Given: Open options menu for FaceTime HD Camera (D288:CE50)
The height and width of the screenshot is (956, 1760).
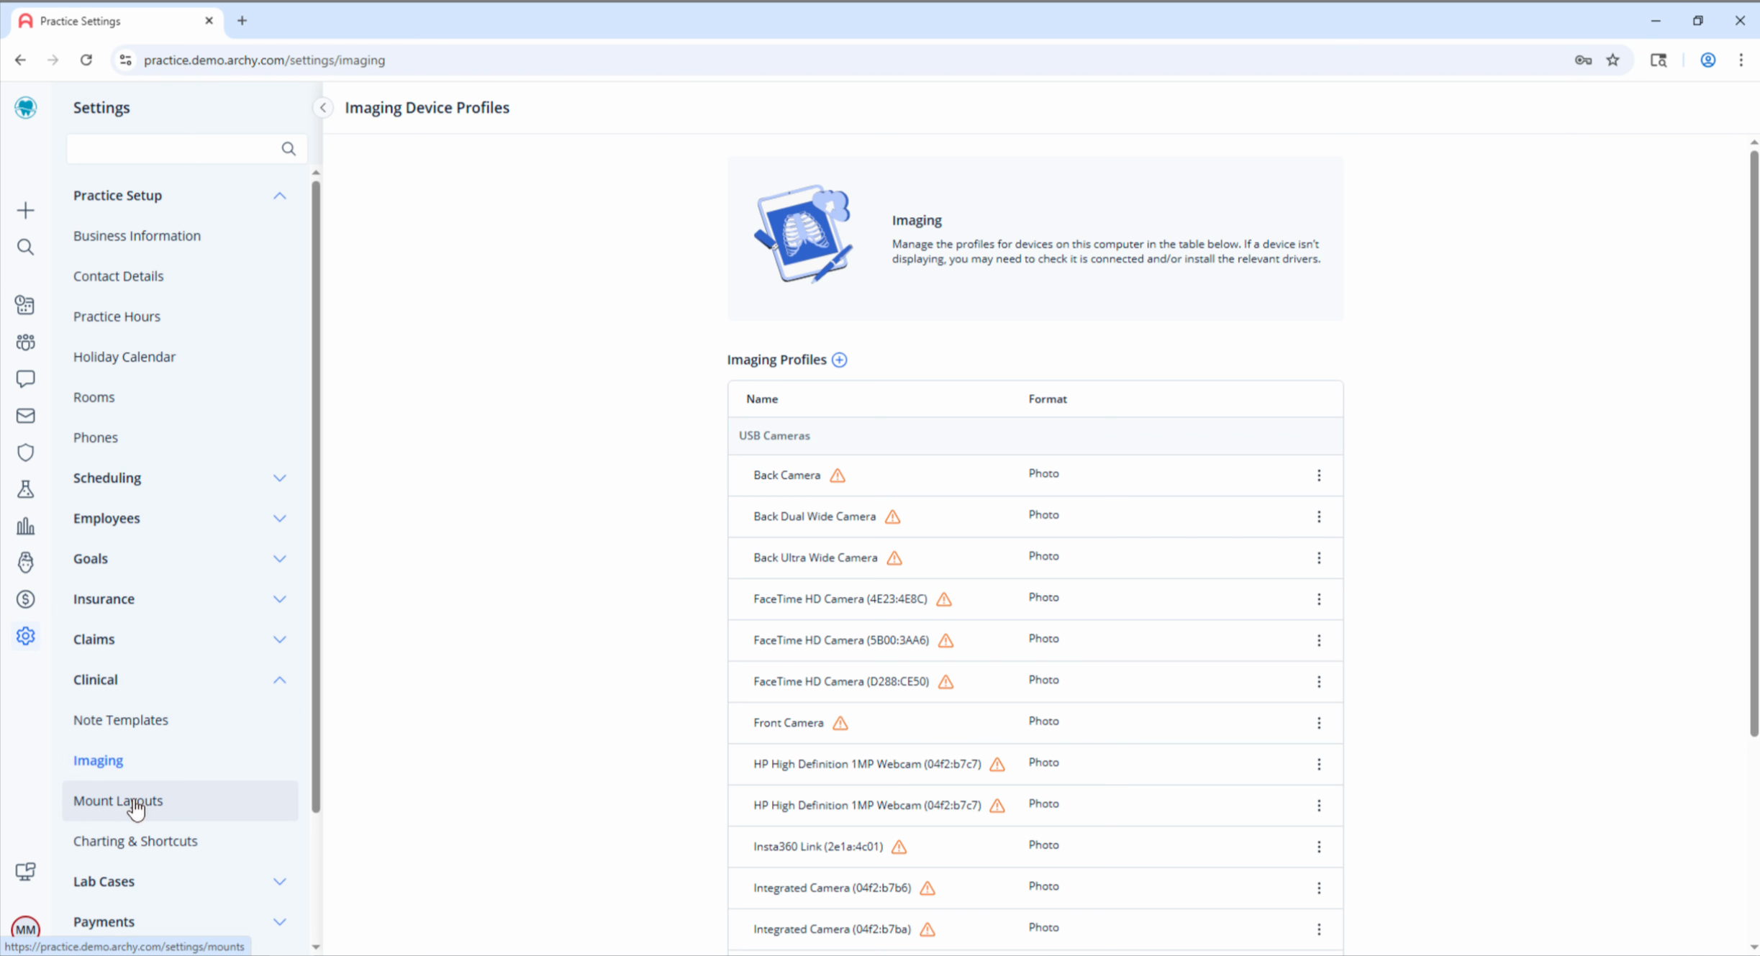Looking at the screenshot, I should click(x=1319, y=681).
